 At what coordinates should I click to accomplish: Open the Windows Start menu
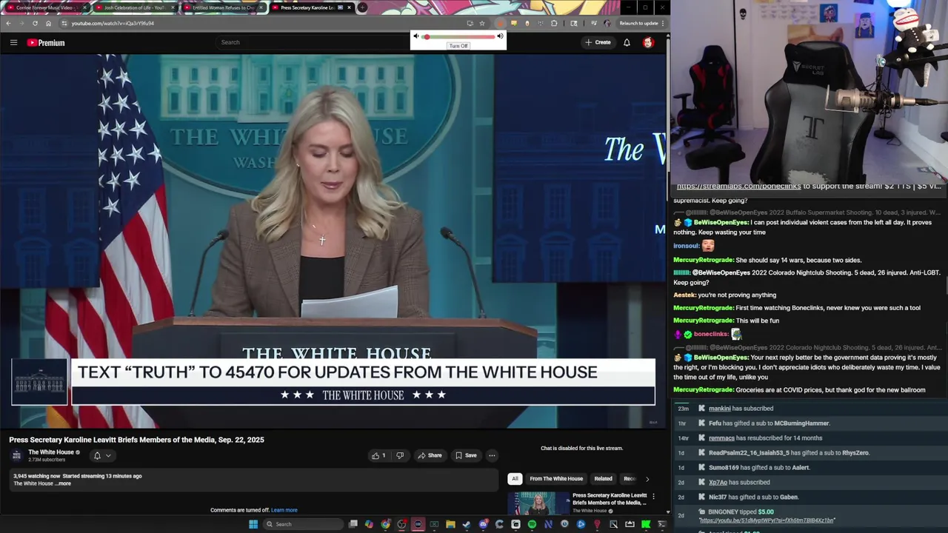pos(253,524)
